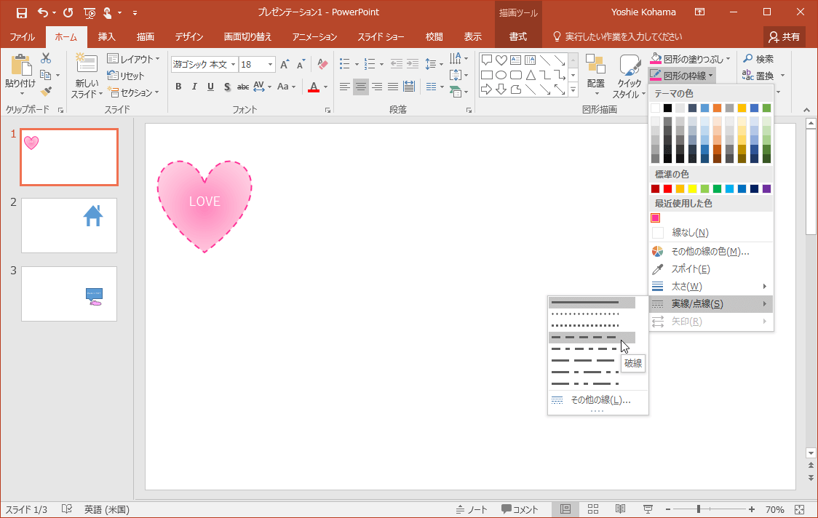Select slide 2 thumbnail with house

coord(69,226)
